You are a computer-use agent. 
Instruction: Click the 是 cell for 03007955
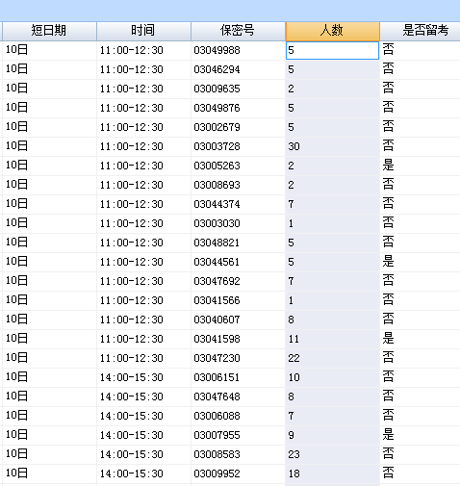coord(421,435)
